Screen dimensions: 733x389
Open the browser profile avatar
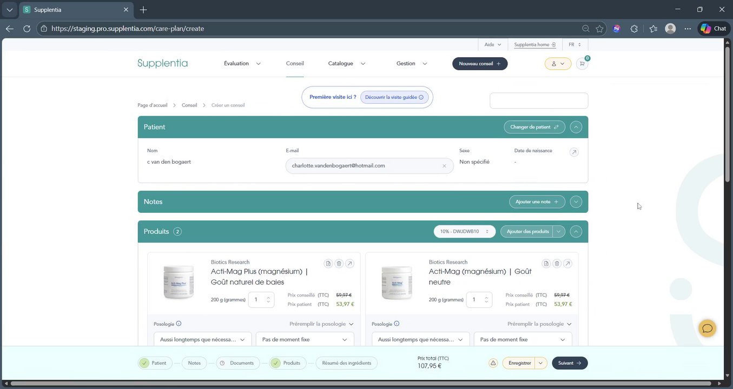(x=670, y=29)
